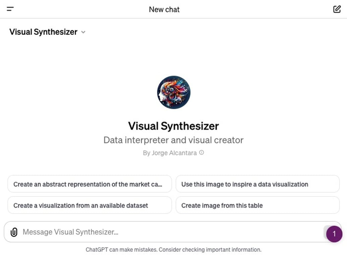Click the hamburger lines icon at top left
Viewport: 347px width, 257px height.
click(x=10, y=9)
